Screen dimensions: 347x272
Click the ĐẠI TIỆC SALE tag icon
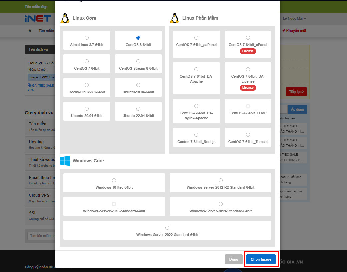[29, 85]
